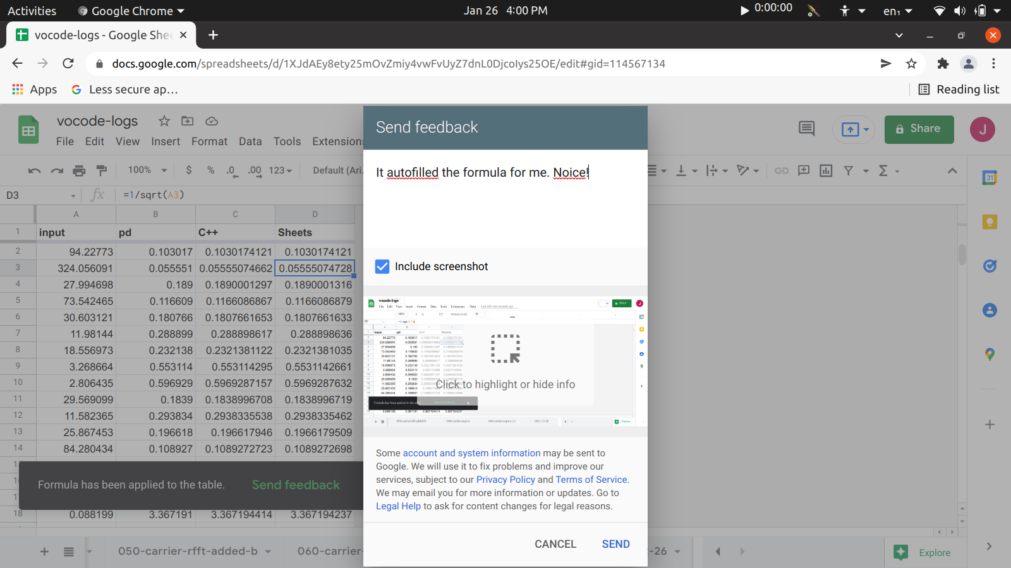Viewport: 1011px width, 568px height.
Task: Open the Sheets home logo icon
Action: [28, 130]
